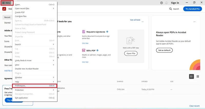205x109 pixels.
Task: Open more options ellipsis beside See all tools
Action: coord(143,22)
